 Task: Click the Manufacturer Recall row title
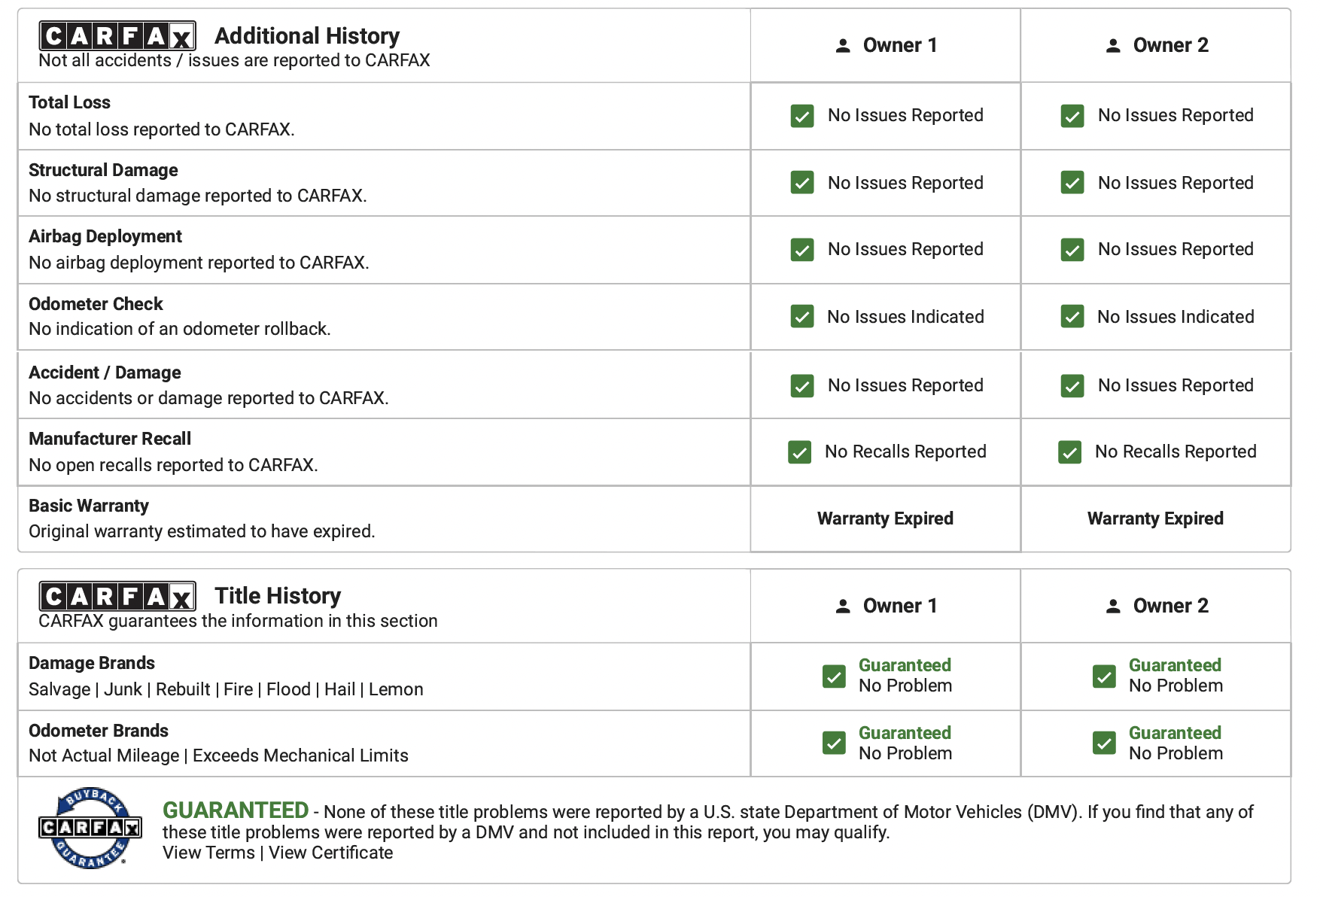coord(110,439)
